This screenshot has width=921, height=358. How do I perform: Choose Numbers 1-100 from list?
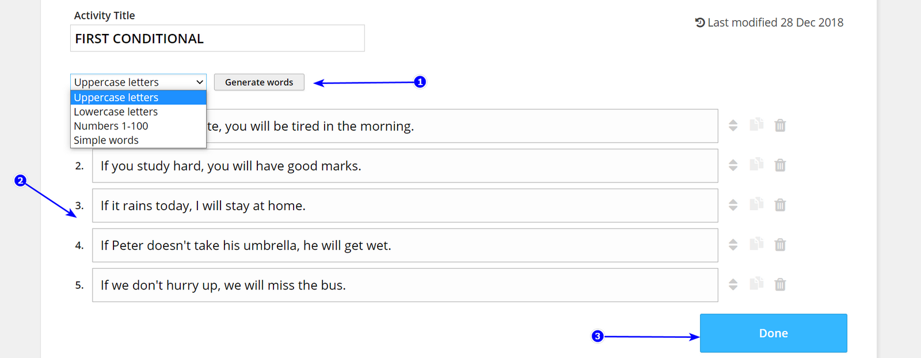(111, 126)
